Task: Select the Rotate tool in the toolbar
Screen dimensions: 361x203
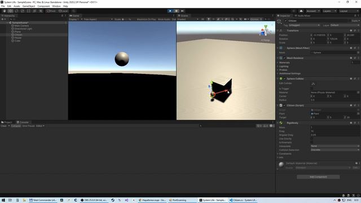Action: click(16, 11)
